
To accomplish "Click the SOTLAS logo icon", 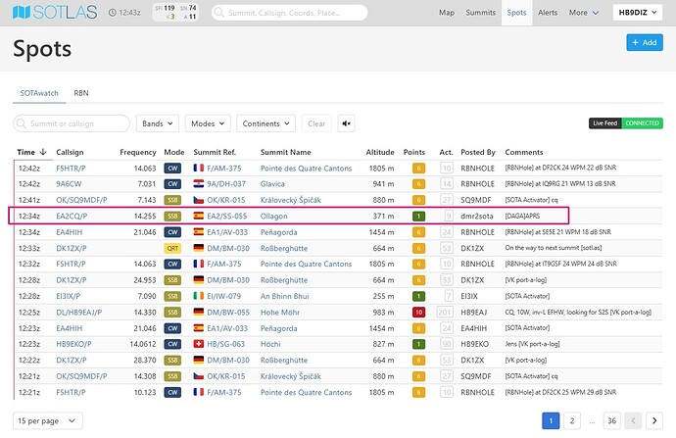I will pos(23,14).
